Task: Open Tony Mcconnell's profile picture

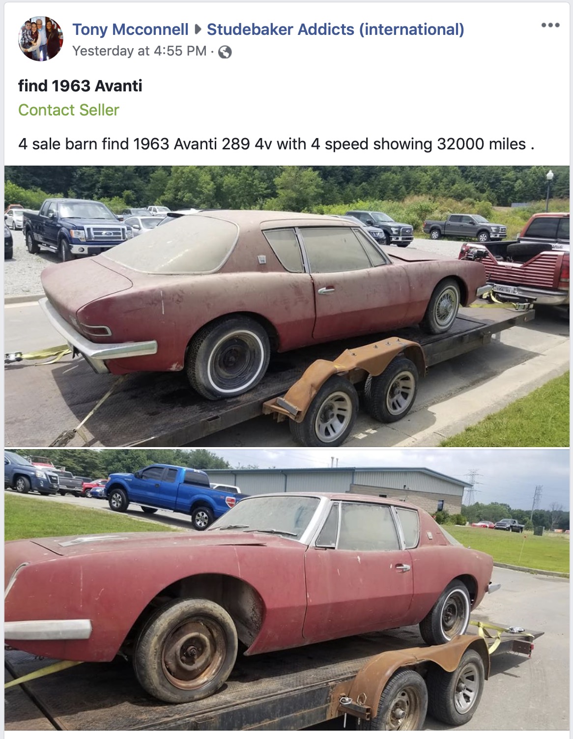Action: click(41, 39)
